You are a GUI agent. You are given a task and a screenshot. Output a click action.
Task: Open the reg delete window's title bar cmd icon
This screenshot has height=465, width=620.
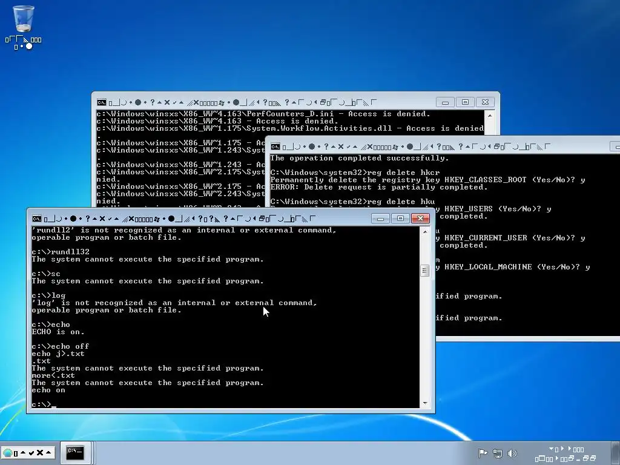point(275,147)
